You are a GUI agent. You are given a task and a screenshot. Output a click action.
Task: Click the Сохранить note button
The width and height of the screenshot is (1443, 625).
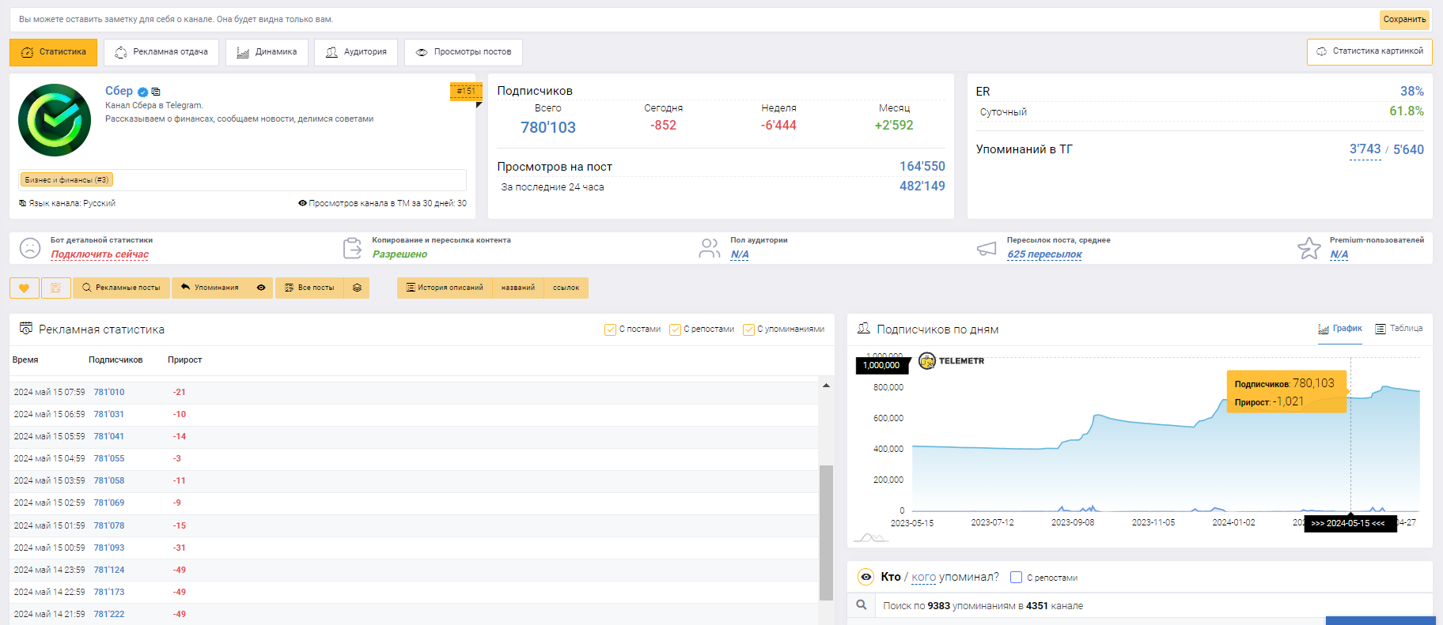pos(1404,20)
